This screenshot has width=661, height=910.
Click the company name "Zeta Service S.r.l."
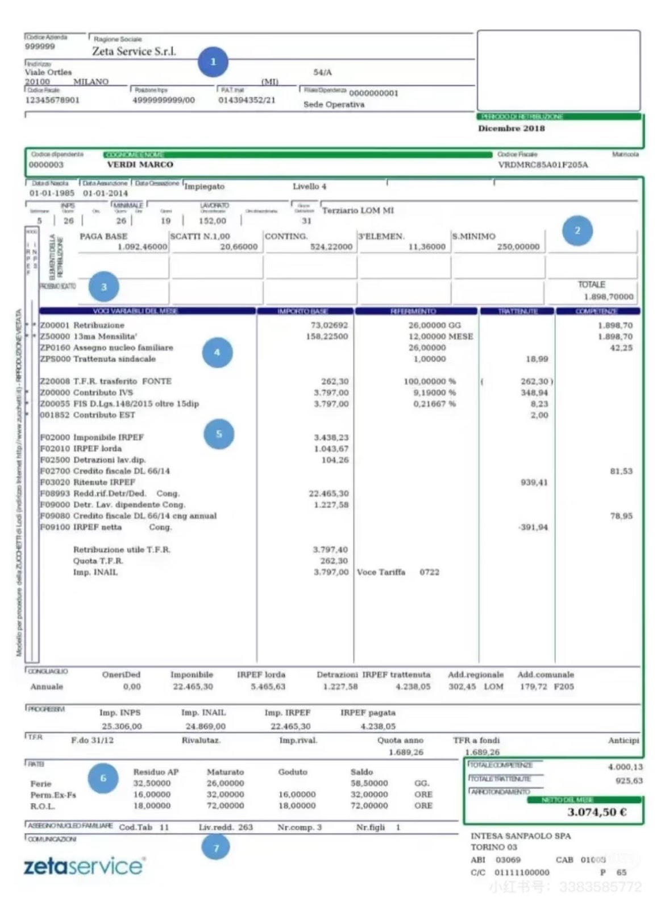(134, 51)
